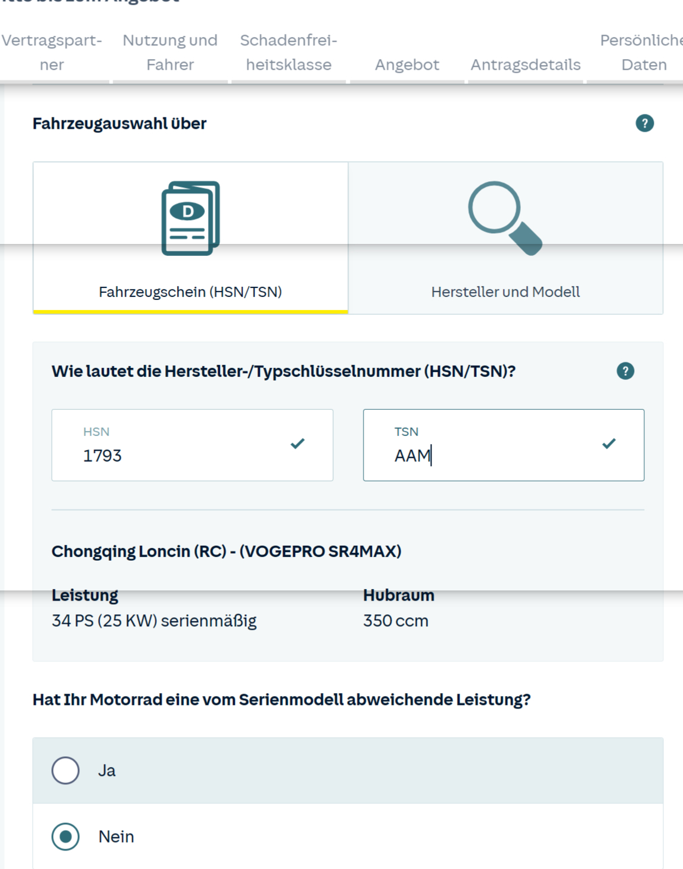Viewport: 683px width, 869px height.
Task: Open help icon beside HSN/TSN question
Action: tap(625, 371)
